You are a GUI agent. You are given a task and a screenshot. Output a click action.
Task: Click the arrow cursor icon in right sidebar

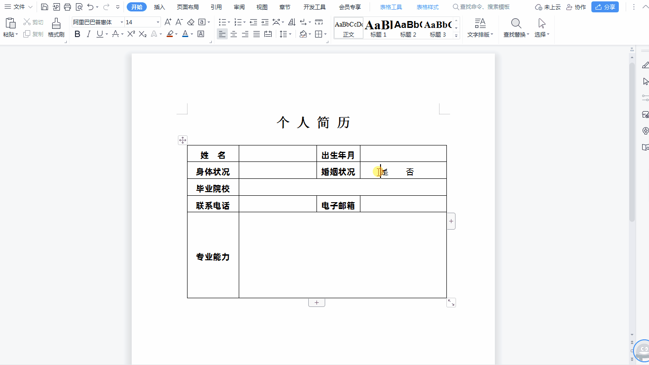pyautogui.click(x=645, y=81)
